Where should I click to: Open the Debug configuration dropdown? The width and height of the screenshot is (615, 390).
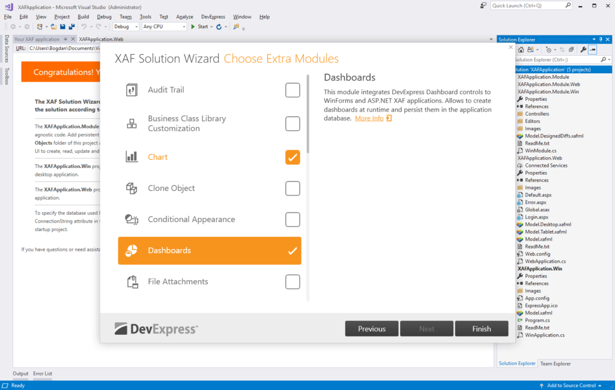coord(126,26)
